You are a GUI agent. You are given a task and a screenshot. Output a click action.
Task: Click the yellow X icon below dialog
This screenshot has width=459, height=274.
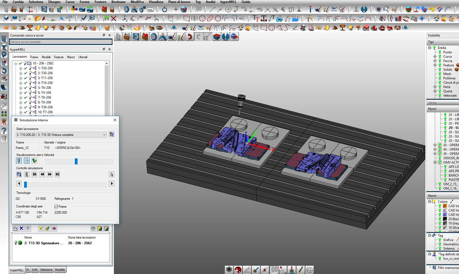point(41,229)
